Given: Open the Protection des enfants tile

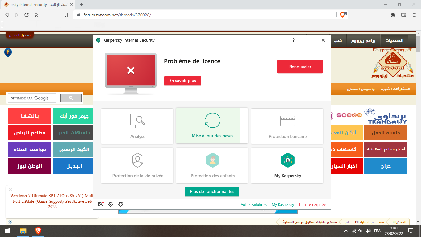Looking at the screenshot, I should 212,165.
